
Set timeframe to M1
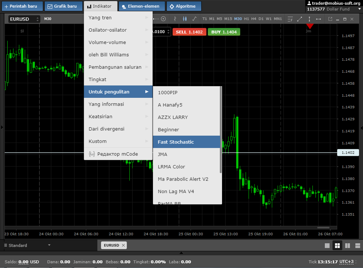[212, 19]
